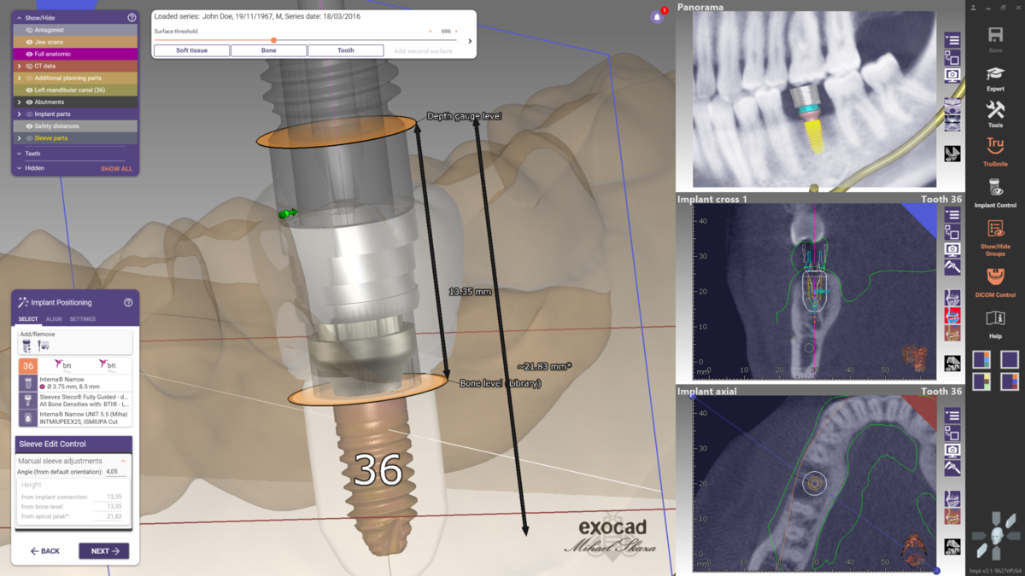Hide the Left mandibular canal (36)
Viewport: 1025px width, 576px height.
tap(29, 90)
